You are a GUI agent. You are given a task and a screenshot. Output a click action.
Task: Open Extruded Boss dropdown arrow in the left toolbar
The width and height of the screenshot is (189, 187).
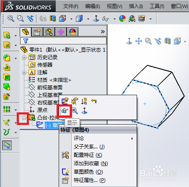[x=16, y=36]
